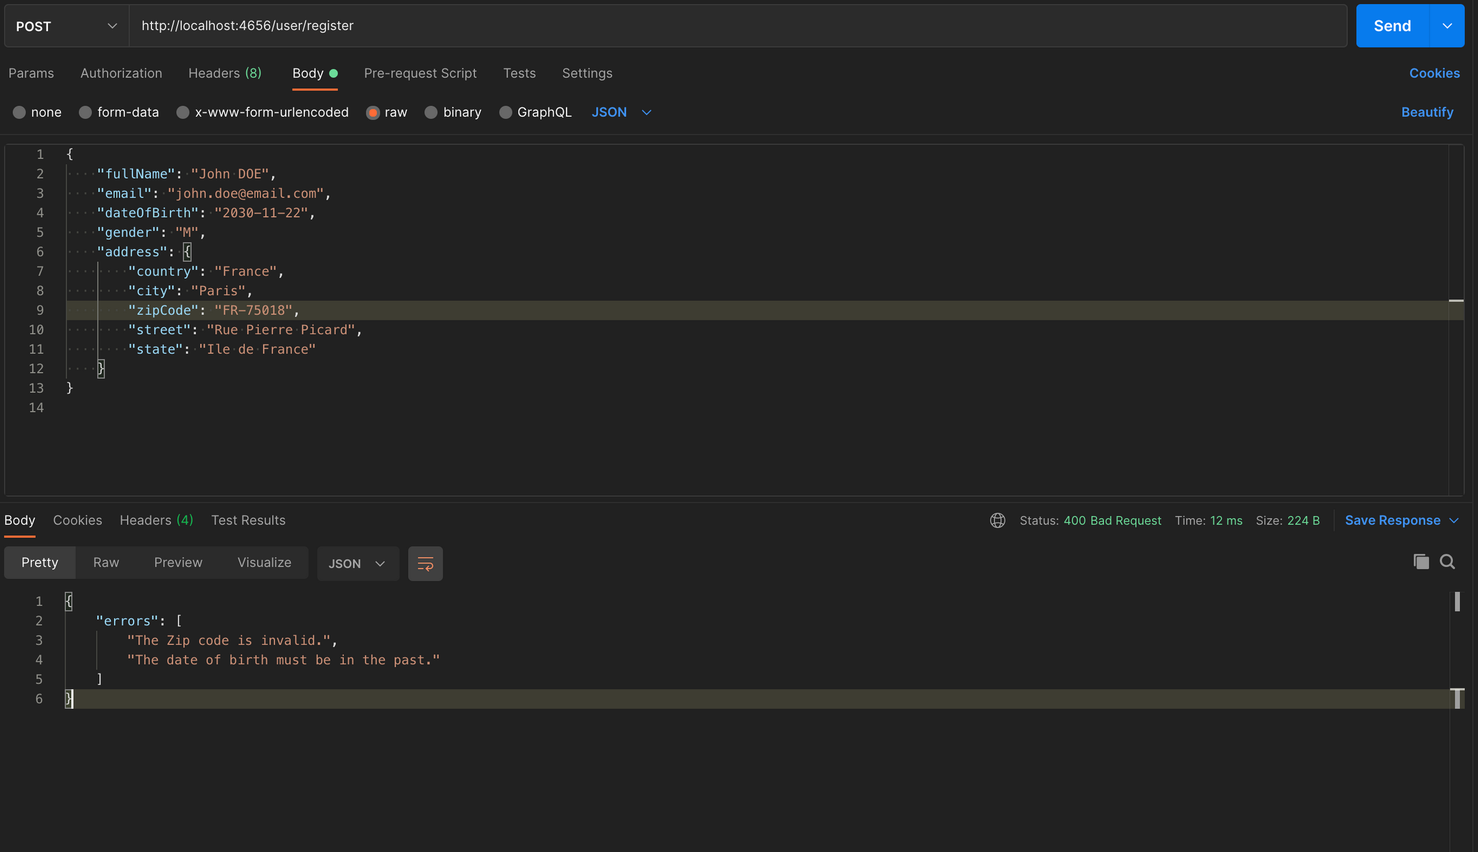Image resolution: width=1478 pixels, height=852 pixels.
Task: Open request Headers (8) tab
Action: pos(225,73)
